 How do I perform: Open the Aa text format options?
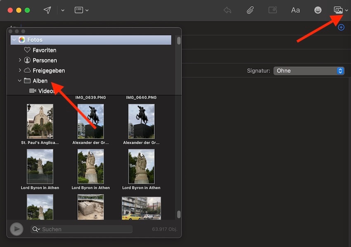pos(295,10)
